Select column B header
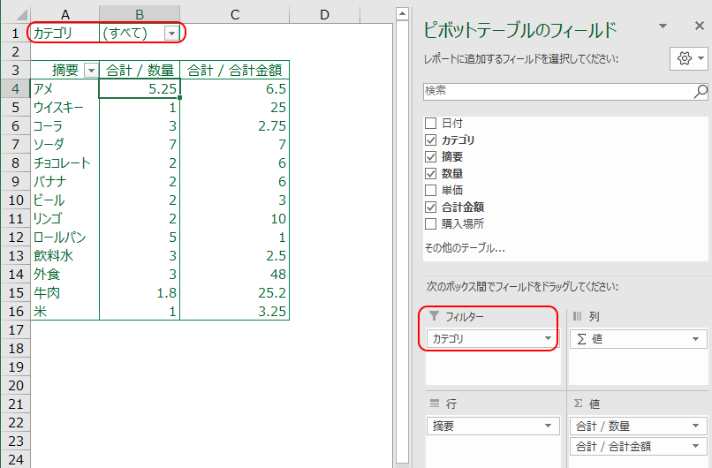 coord(140,14)
